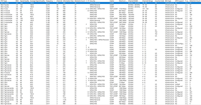Reverse sort on the Frequency column header
Screen dimensions: 201x105
click(49, 1)
